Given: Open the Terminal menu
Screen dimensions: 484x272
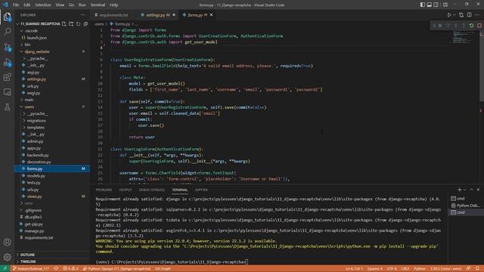Looking at the screenshot, I should coord(98,5).
